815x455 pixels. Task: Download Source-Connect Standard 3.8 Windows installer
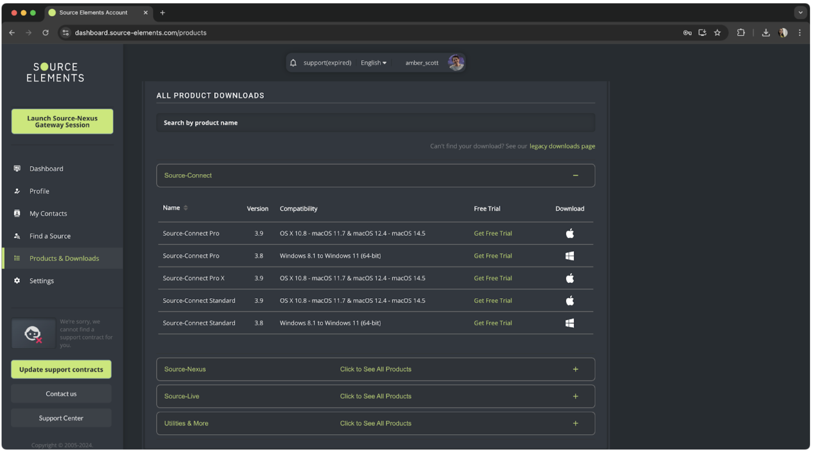[569, 323]
